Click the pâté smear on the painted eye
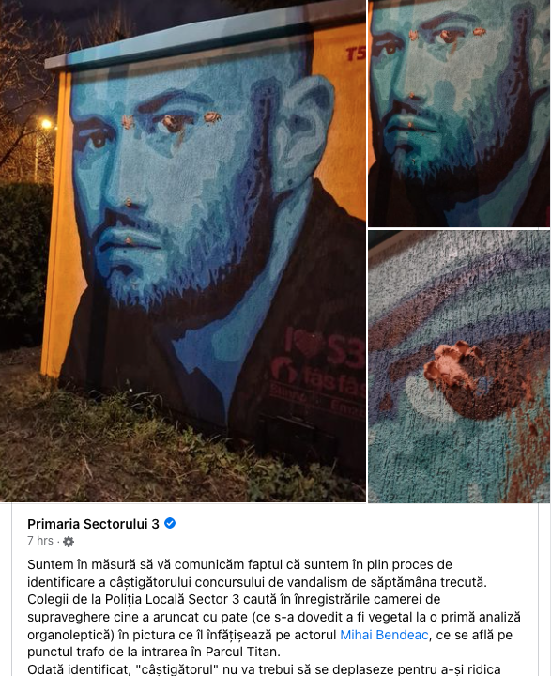 [x=175, y=124]
